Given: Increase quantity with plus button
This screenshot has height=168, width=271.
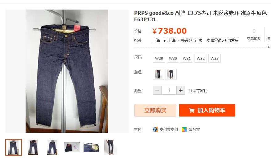Looking at the screenshot, I should pyautogui.click(x=181, y=90).
